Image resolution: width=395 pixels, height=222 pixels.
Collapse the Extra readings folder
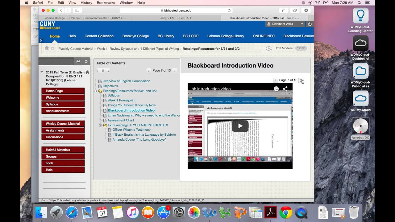[101, 125]
